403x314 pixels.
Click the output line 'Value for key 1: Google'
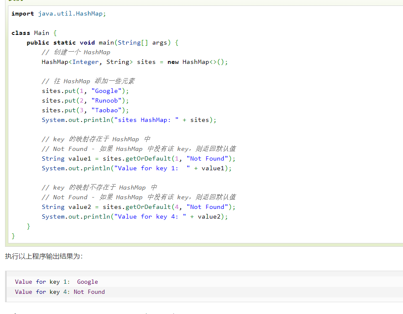click(56, 282)
